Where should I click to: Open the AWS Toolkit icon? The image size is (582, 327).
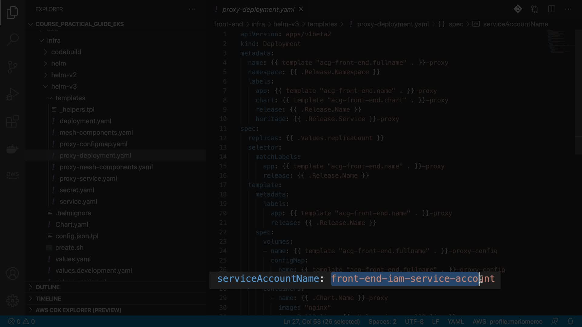coord(12,175)
